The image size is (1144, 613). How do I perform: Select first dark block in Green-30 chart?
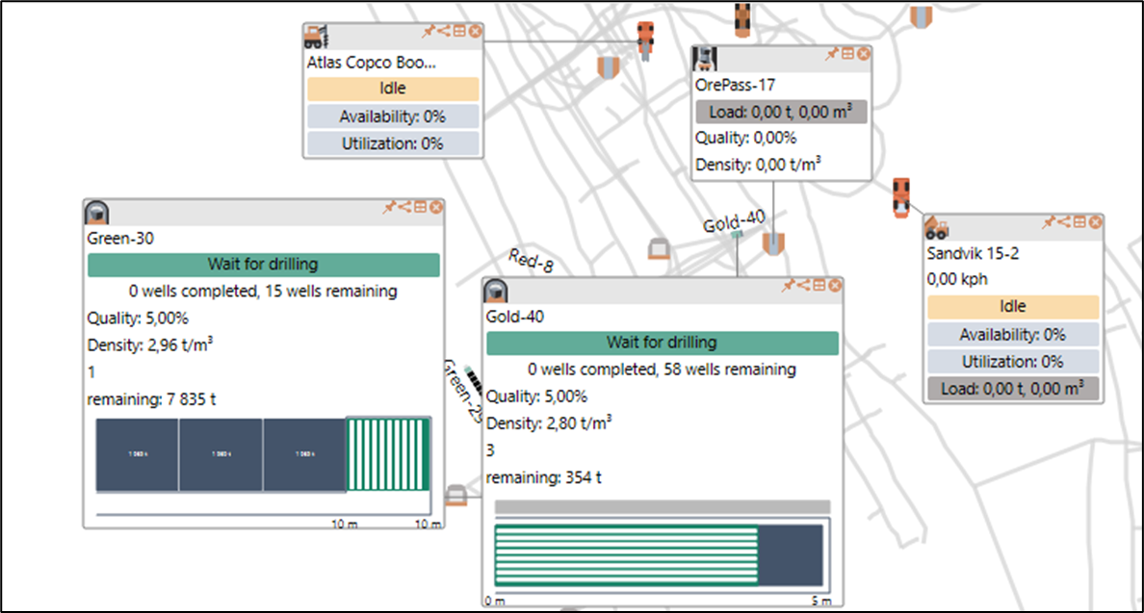(137, 455)
